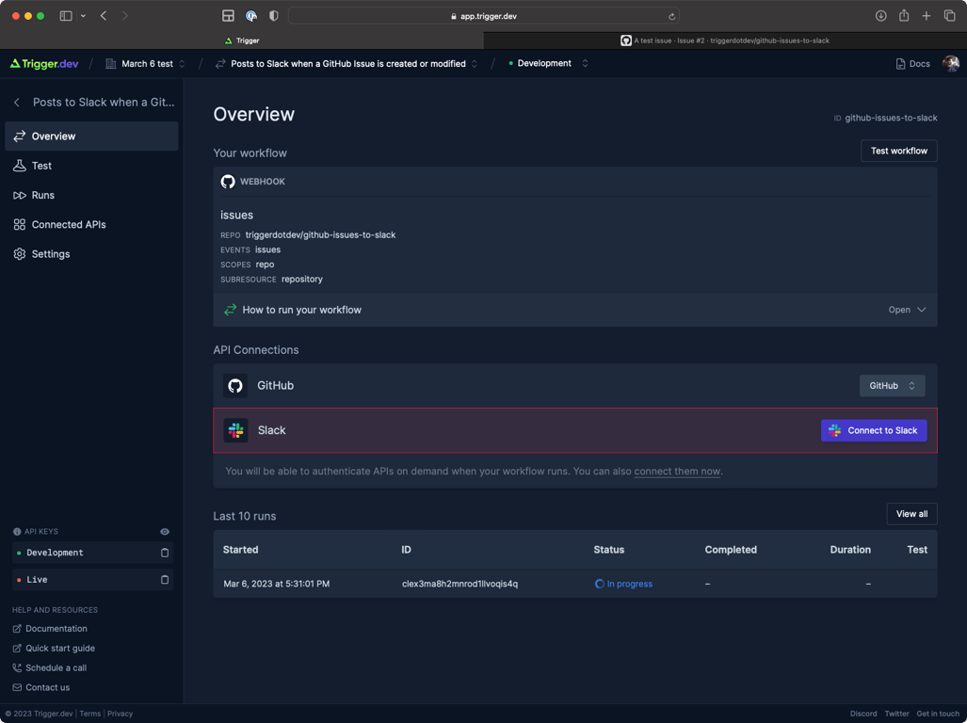Toggle the Safari sidebar button
967x723 pixels.
tap(65, 16)
